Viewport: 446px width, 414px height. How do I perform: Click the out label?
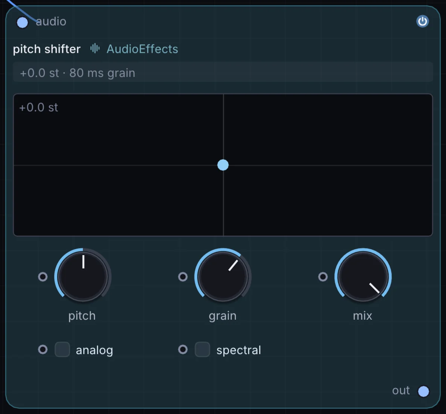[401, 391]
